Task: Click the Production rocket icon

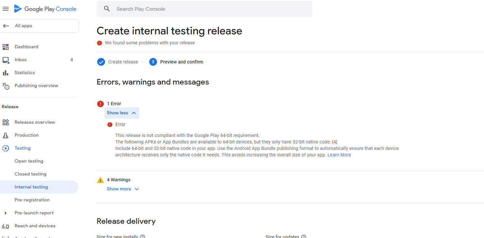Action: click(x=6, y=135)
